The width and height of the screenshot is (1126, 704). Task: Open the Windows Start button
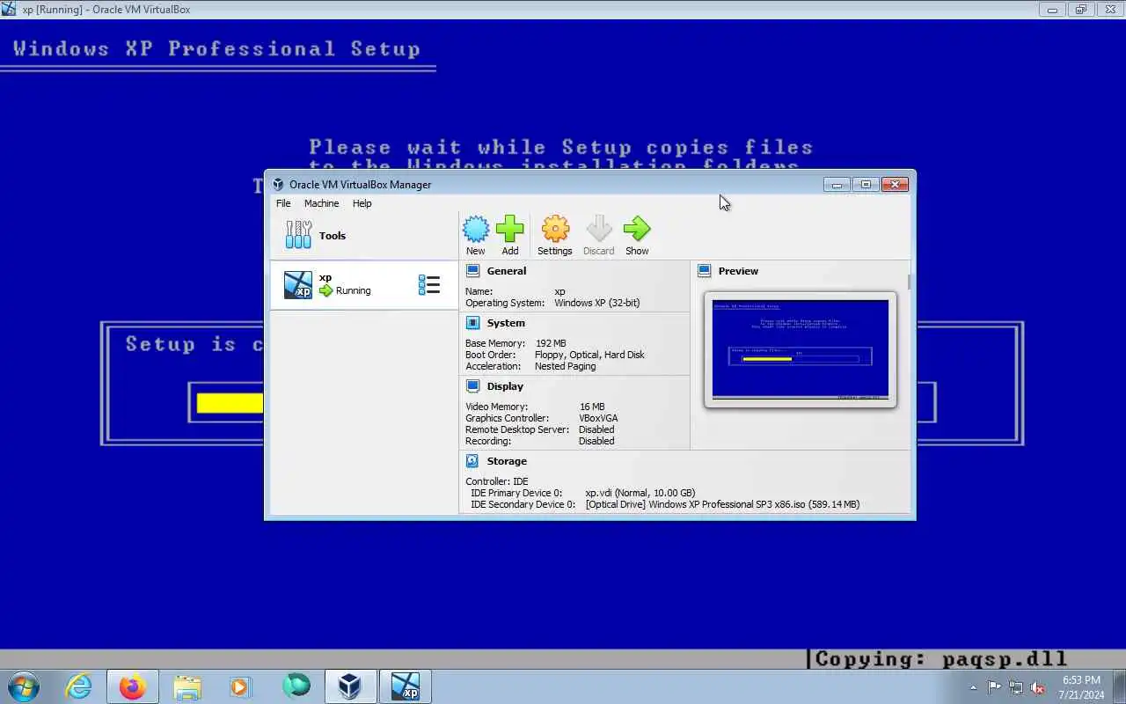click(23, 686)
